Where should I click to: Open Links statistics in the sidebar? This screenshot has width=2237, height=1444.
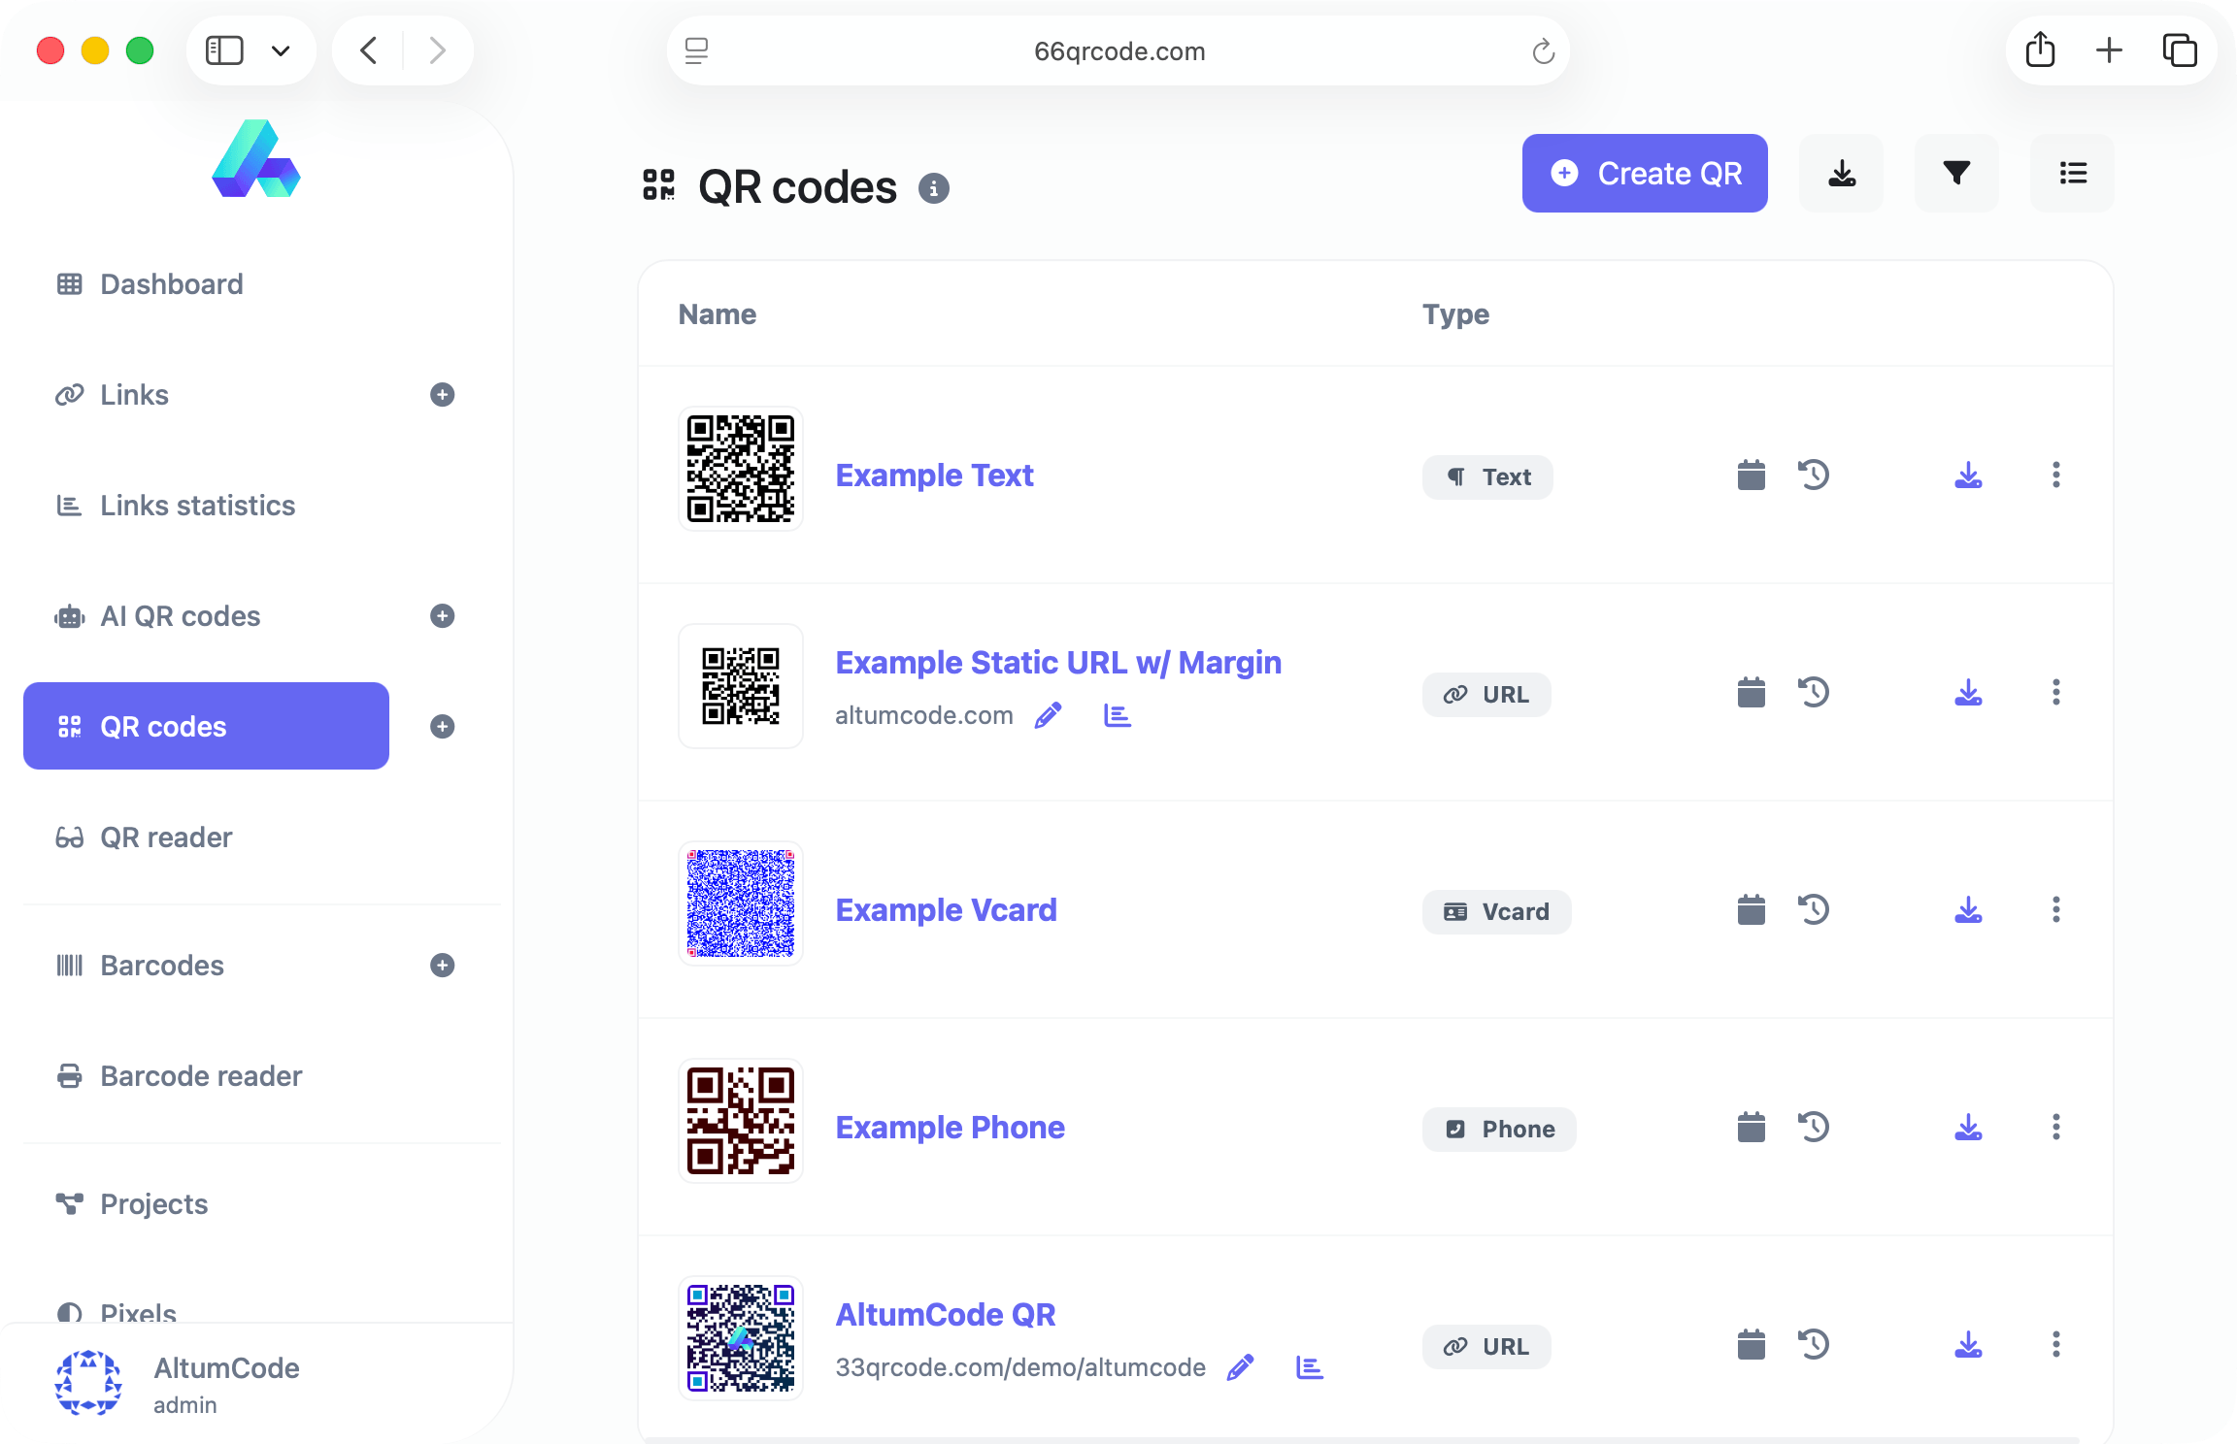pyautogui.click(x=197, y=506)
